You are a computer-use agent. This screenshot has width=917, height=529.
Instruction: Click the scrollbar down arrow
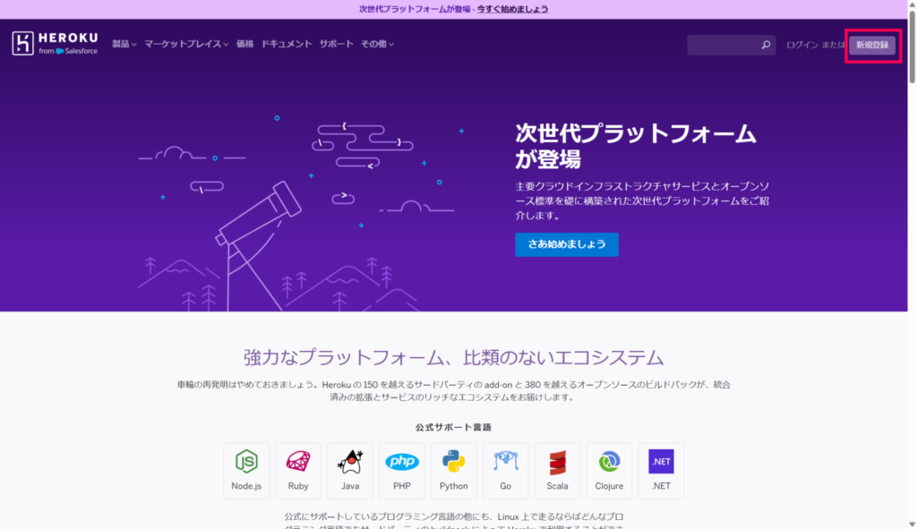pos(912,525)
